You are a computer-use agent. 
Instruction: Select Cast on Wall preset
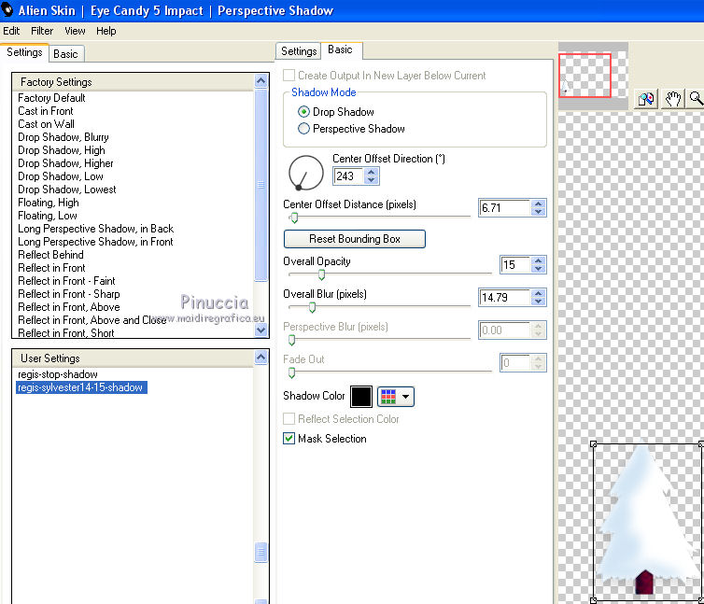(47, 124)
